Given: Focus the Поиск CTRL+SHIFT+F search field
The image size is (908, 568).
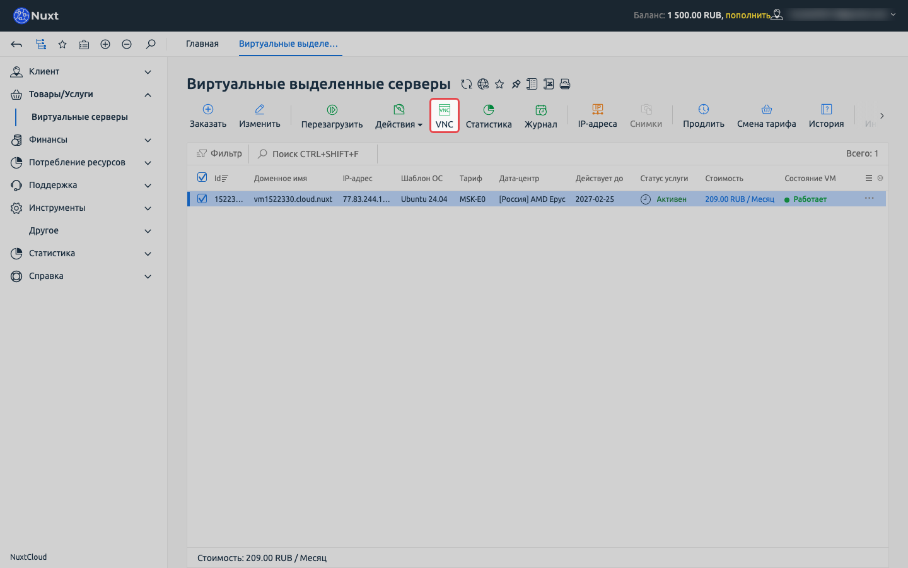Looking at the screenshot, I should click(x=315, y=154).
